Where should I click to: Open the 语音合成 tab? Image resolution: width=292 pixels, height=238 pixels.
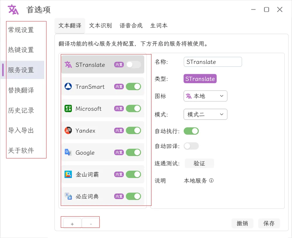pyautogui.click(x=131, y=25)
